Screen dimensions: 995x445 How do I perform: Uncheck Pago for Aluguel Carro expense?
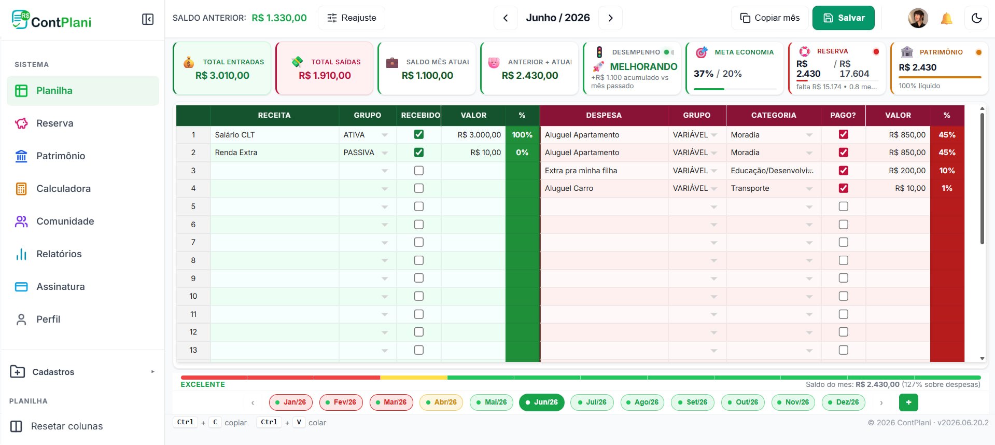pyautogui.click(x=844, y=188)
